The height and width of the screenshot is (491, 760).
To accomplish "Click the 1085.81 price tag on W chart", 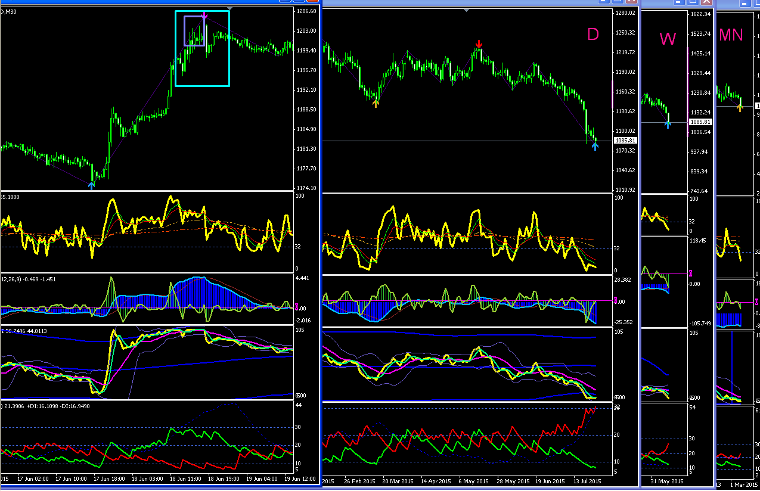I will [700, 122].
